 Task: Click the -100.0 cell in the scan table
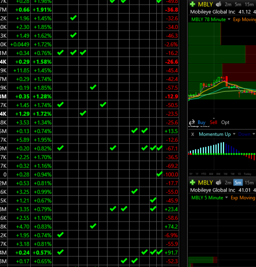pos(171,174)
